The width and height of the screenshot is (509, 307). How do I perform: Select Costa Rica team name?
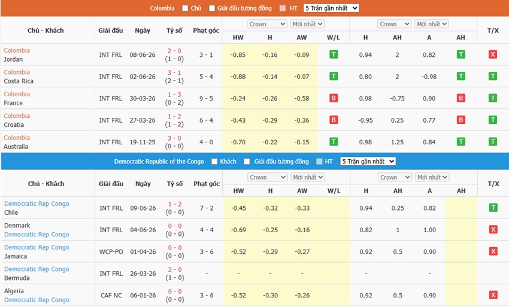19,81
